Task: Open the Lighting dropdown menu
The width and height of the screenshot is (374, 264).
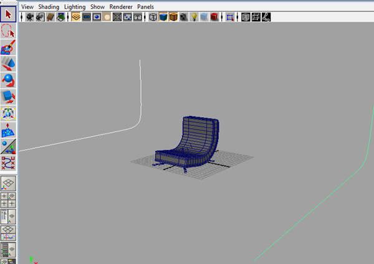Action: point(75,6)
